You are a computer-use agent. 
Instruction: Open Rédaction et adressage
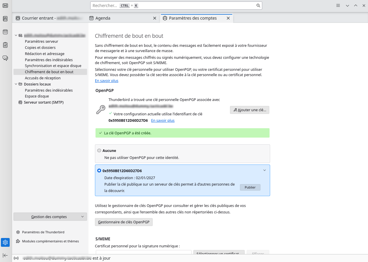[45, 54]
